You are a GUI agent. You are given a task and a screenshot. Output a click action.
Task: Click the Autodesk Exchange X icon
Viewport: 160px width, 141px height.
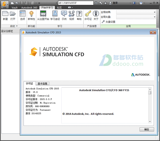pos(134,3)
